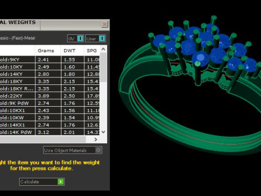Click scroll up arrow of weights table
The image size is (261, 196).
point(103,49)
